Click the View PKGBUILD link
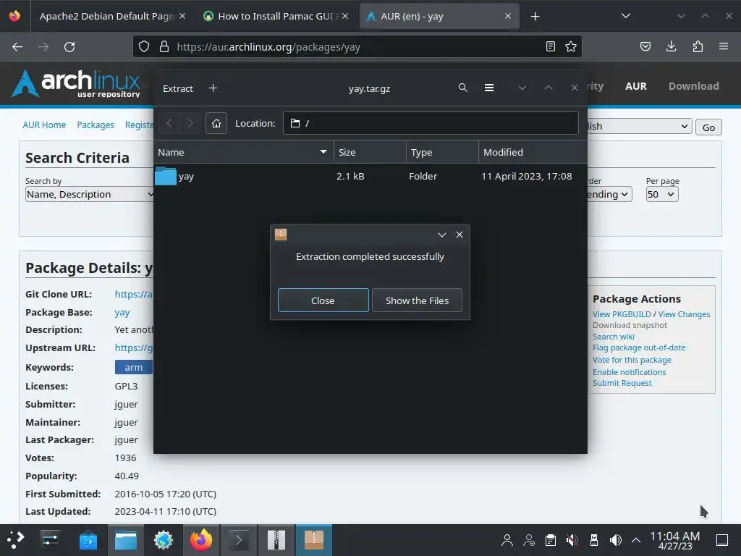741x556 pixels. 622,314
